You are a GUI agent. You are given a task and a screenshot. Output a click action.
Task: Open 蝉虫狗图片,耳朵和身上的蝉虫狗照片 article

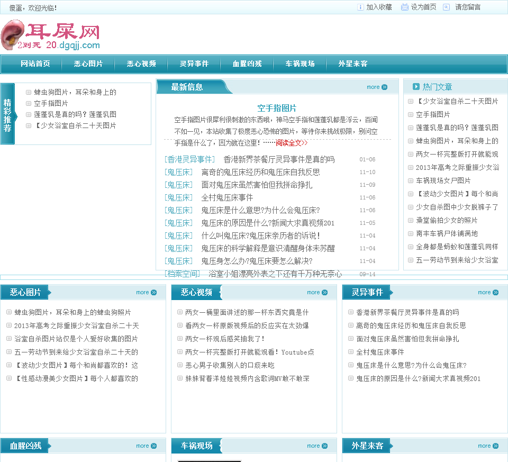[72, 312]
